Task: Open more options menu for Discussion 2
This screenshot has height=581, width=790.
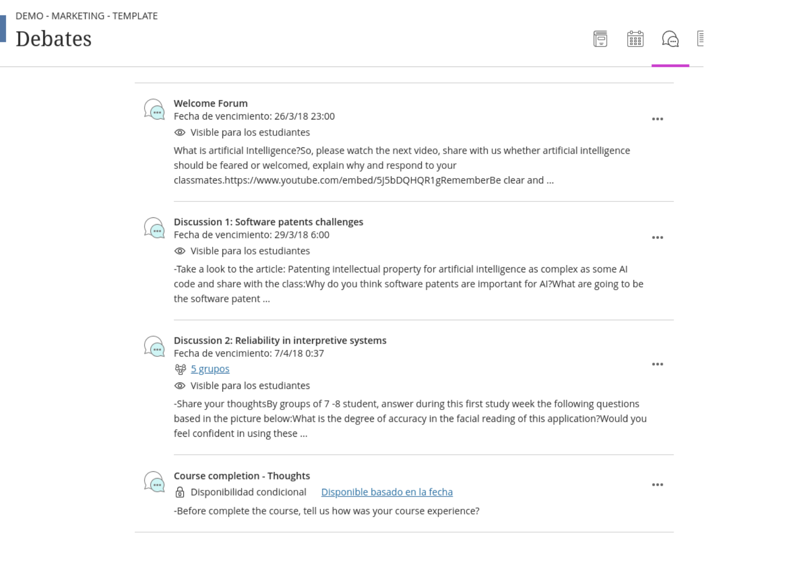Action: 658,364
